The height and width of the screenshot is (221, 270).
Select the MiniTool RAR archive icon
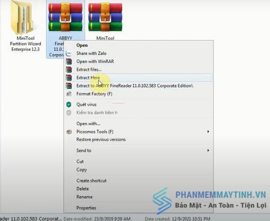pos(105,17)
